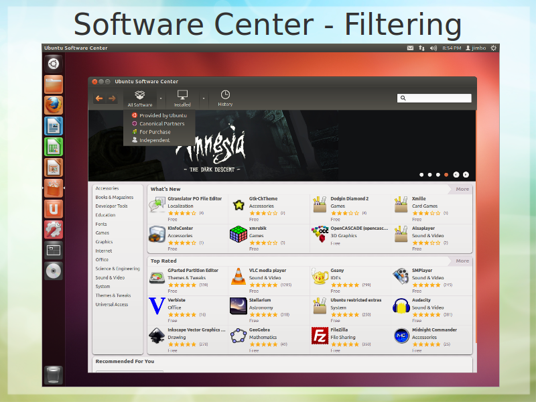536x402 pixels.
Task: Open Developer Tools category
Action: coord(111,206)
